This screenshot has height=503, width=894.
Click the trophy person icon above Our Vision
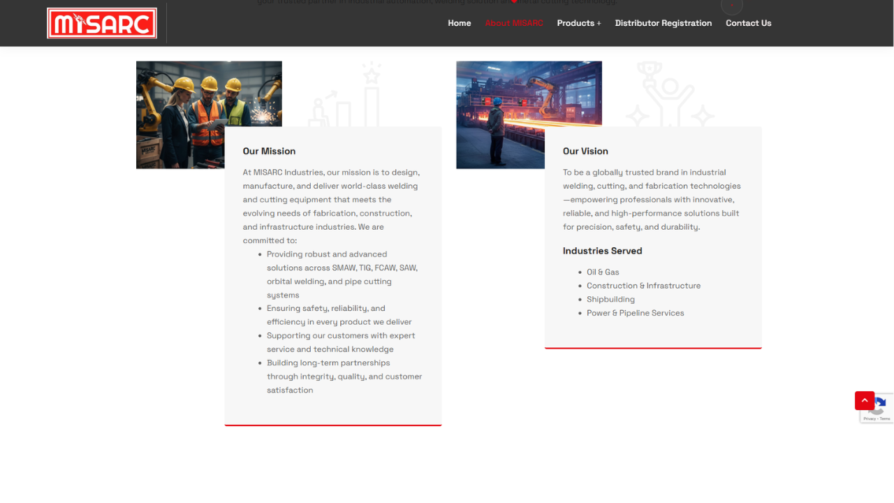point(669,94)
